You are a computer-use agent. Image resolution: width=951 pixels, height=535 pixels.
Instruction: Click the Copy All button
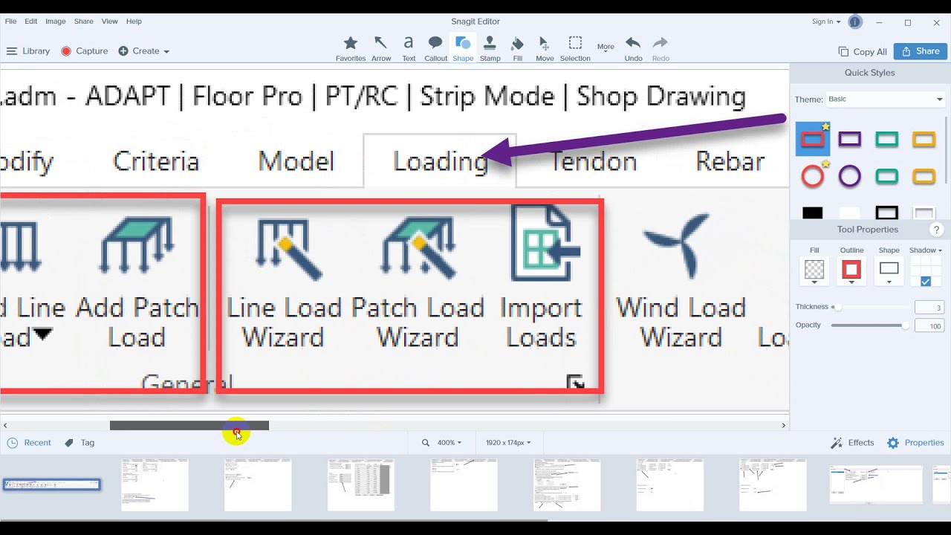click(863, 52)
